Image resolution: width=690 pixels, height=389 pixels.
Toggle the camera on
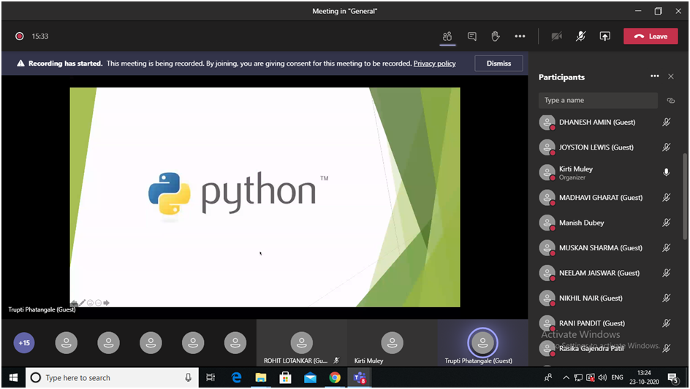pyautogui.click(x=557, y=36)
